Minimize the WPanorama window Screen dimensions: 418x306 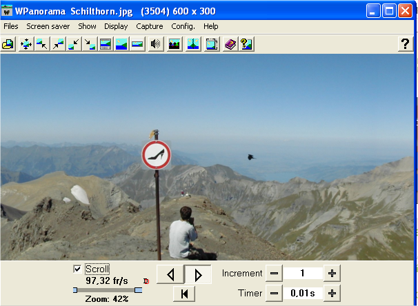[373, 11]
